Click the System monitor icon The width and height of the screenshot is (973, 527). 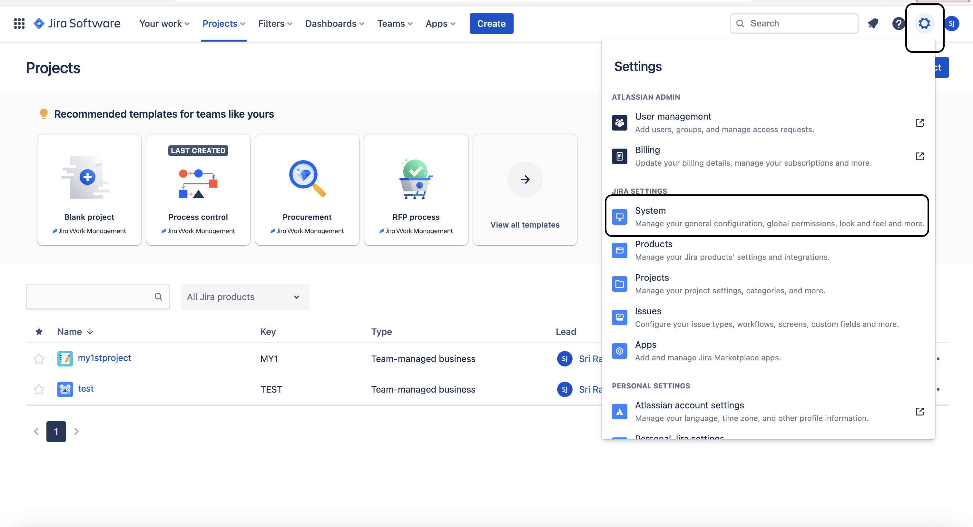619,217
